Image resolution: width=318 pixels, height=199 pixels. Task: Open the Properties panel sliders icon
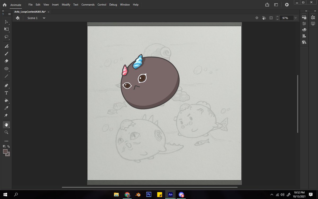tap(304, 23)
